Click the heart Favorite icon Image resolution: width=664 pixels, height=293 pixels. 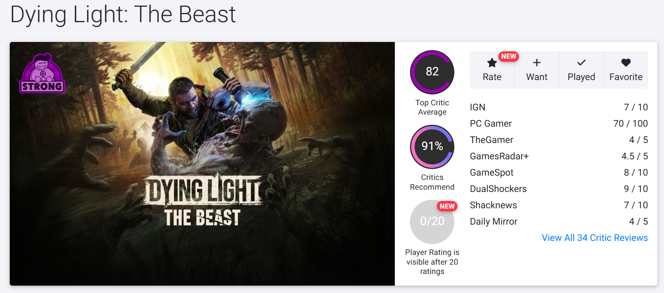[626, 63]
